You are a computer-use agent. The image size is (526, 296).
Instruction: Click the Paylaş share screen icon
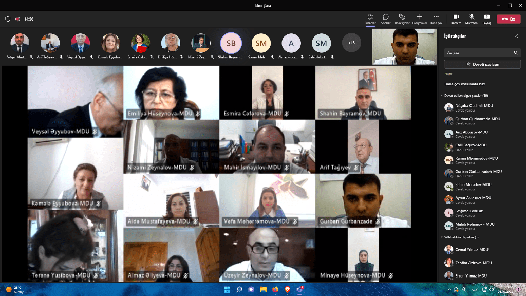[486, 18]
